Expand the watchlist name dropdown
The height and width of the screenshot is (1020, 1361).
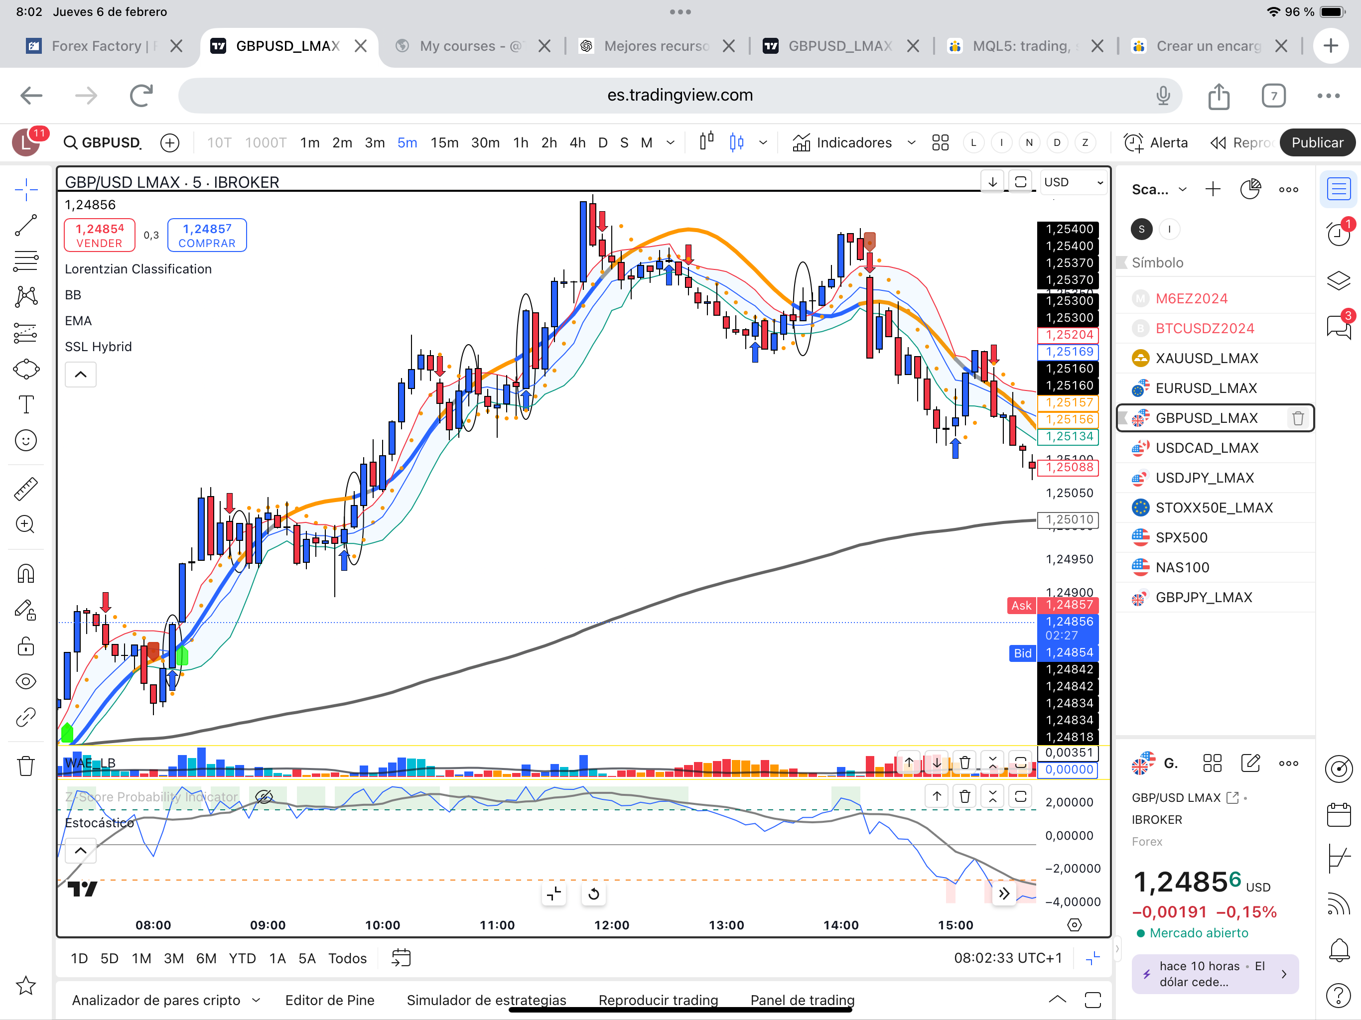(1182, 189)
